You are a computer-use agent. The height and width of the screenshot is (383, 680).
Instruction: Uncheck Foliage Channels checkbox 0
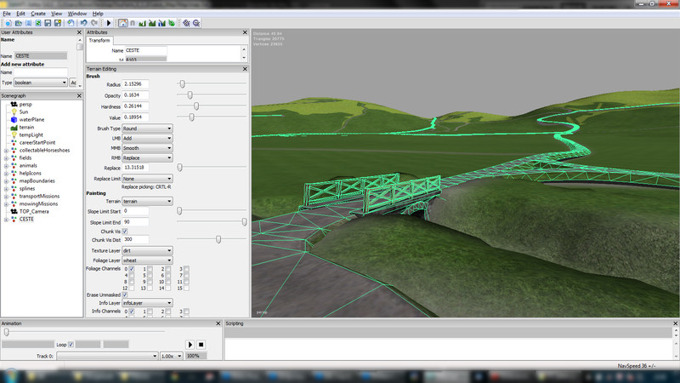click(132, 269)
